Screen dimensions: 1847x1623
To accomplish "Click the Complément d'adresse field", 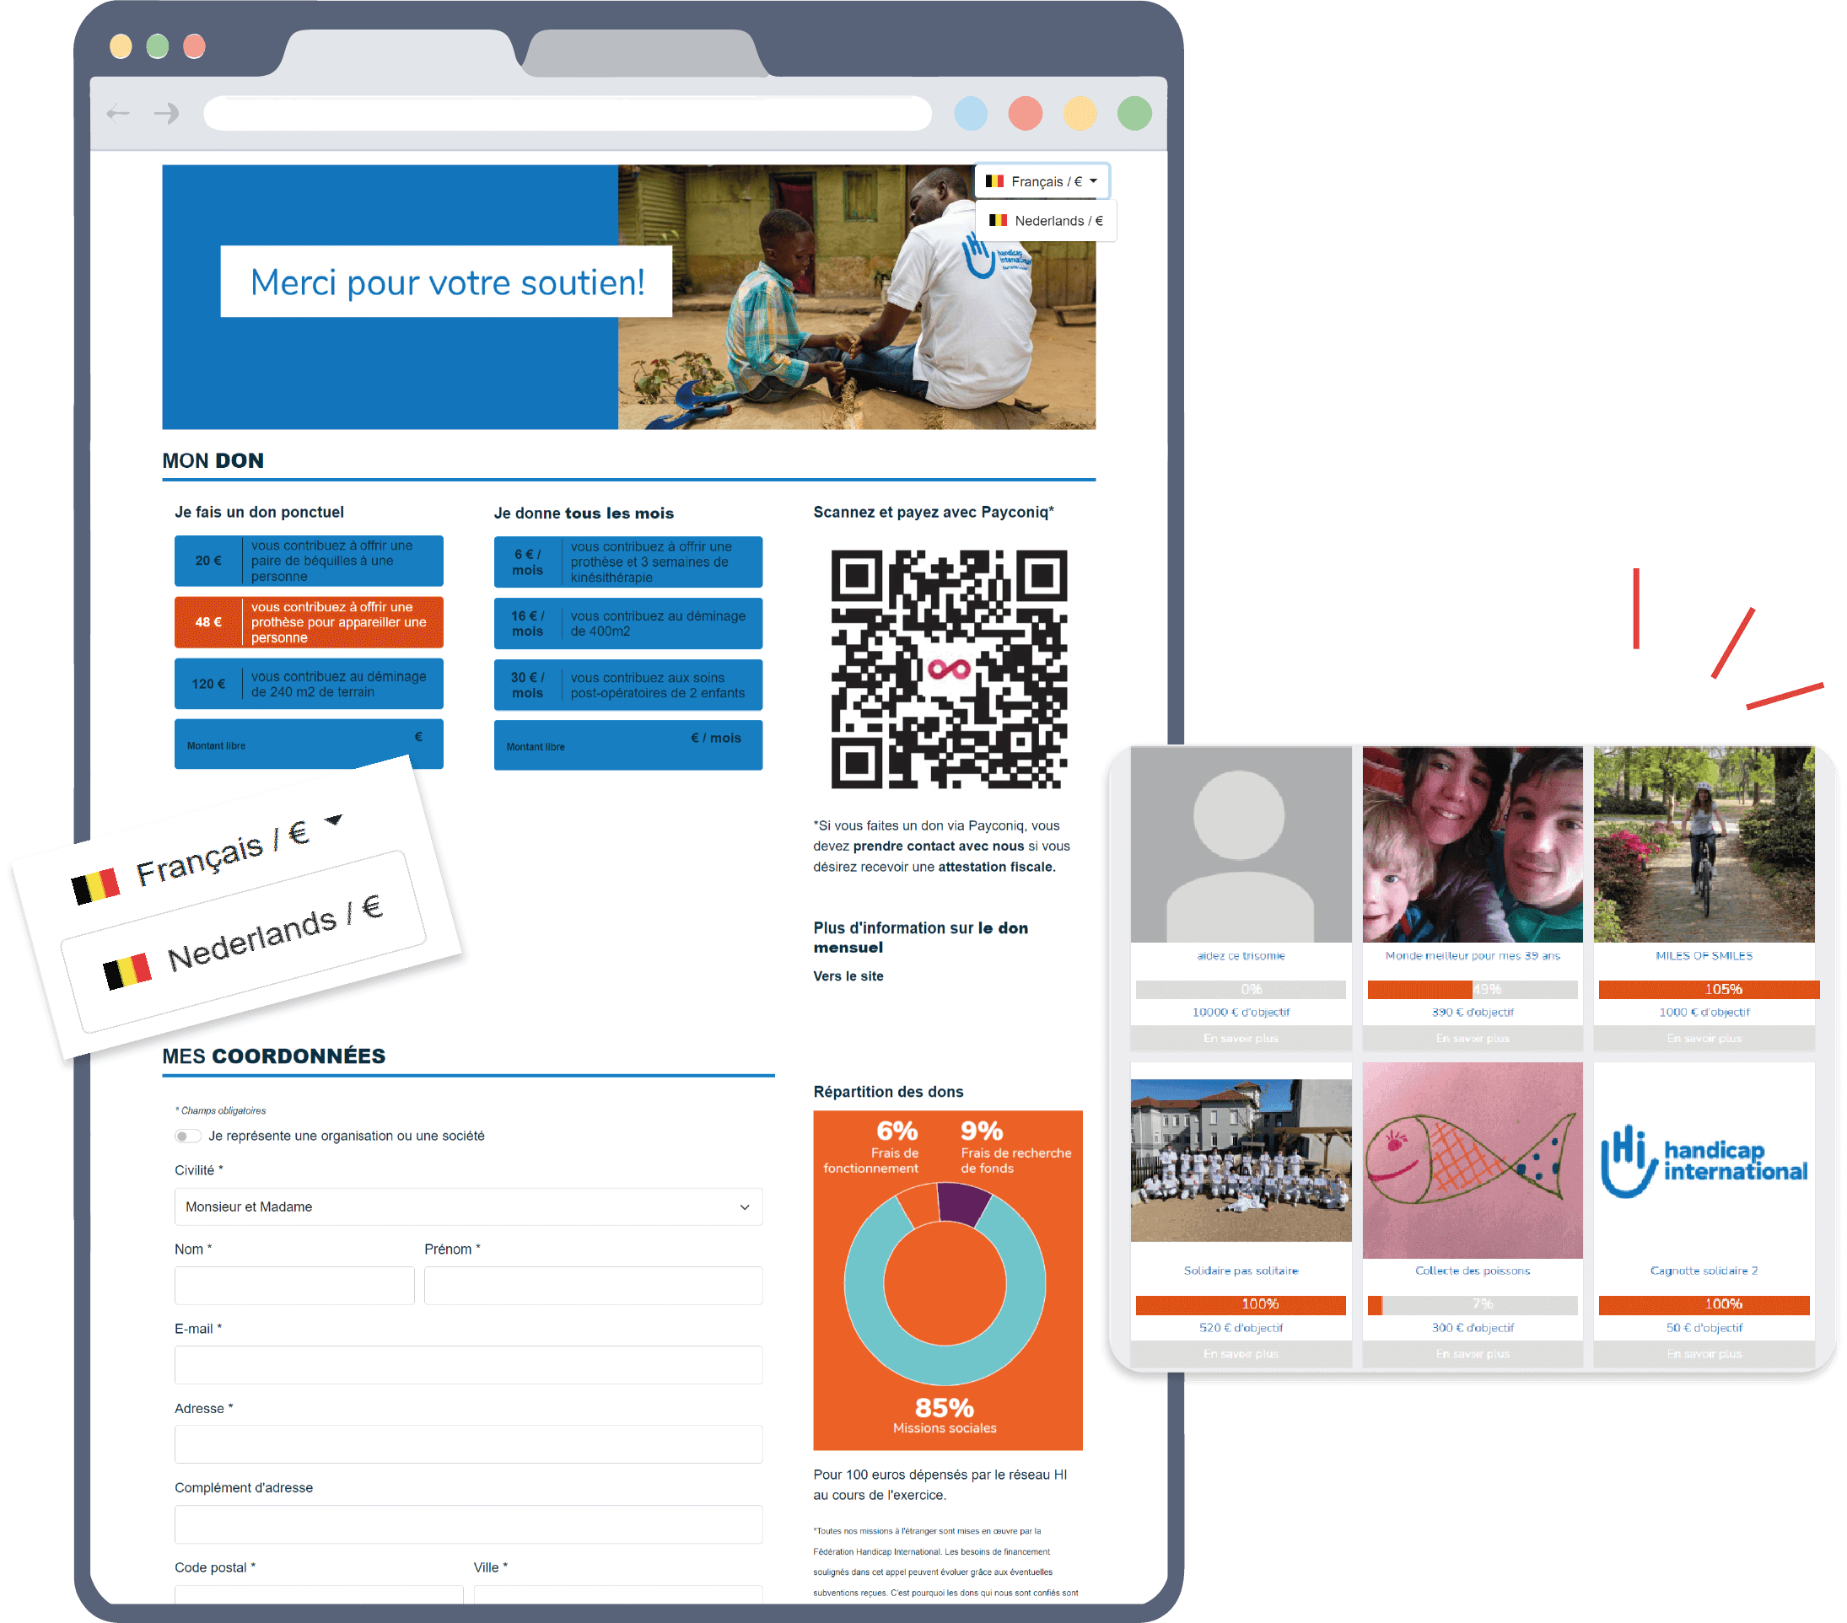I will tap(468, 1524).
